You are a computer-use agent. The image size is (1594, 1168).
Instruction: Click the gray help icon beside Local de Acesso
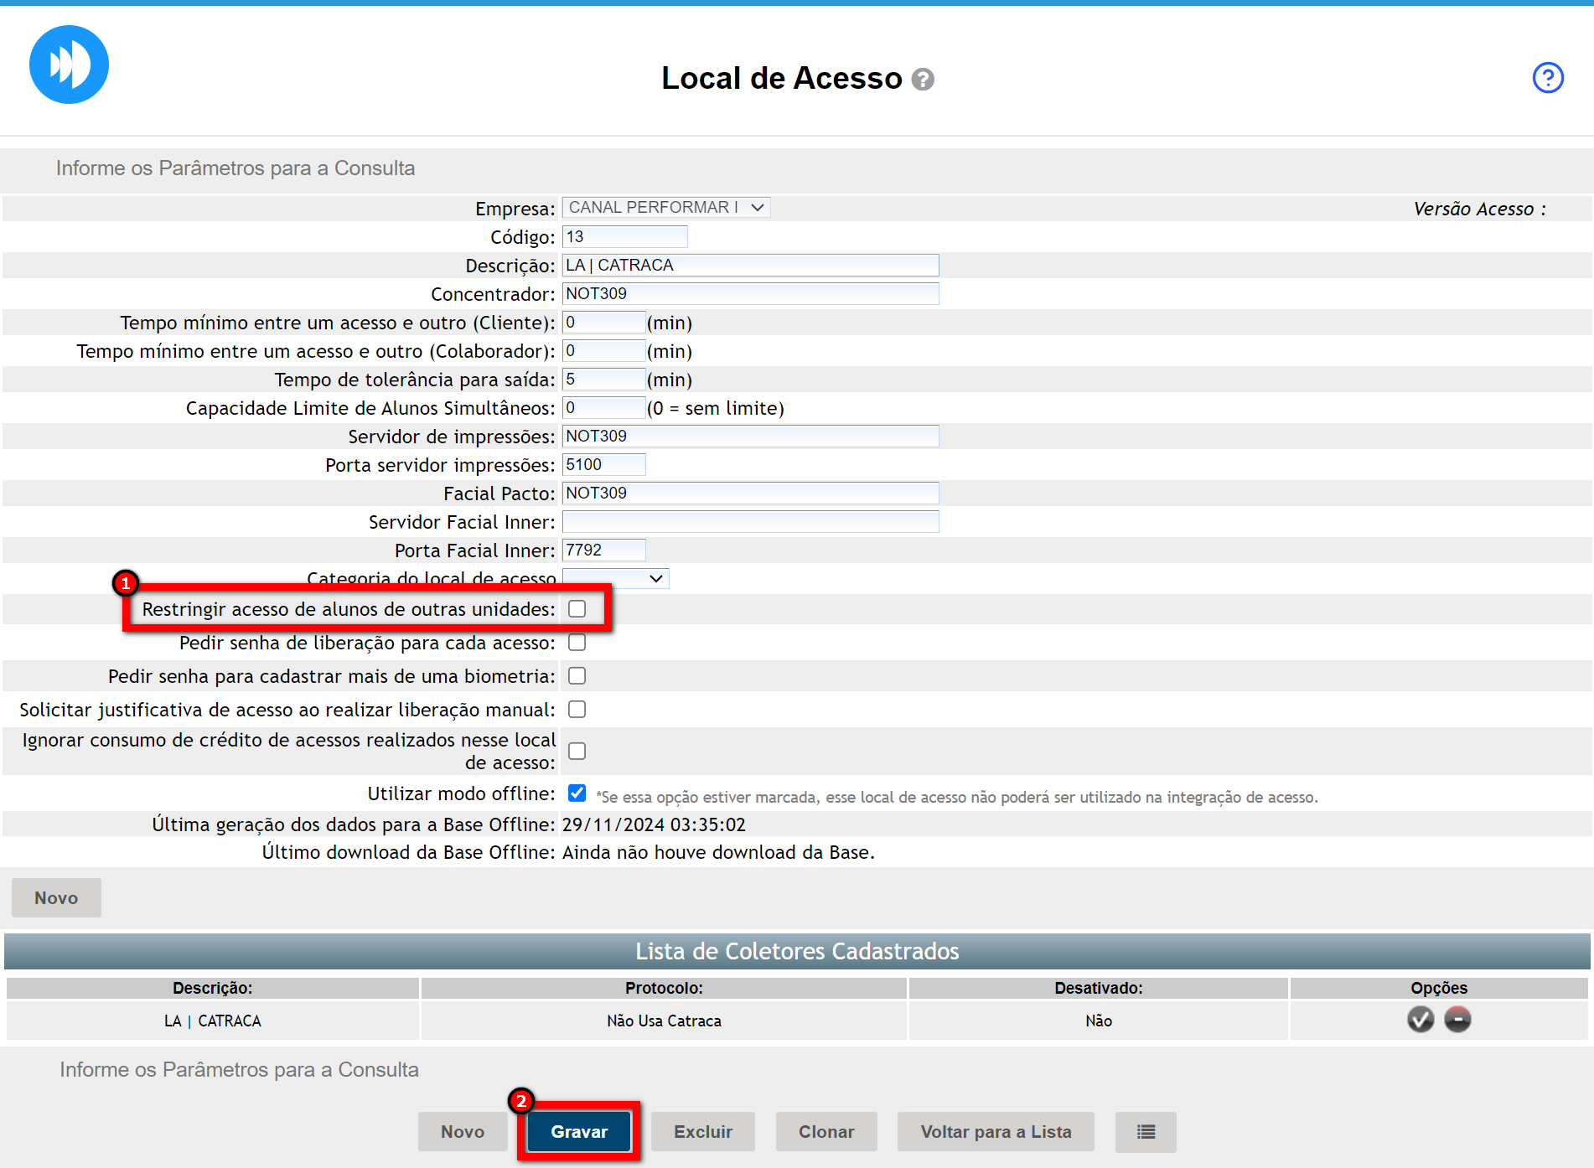point(923,80)
